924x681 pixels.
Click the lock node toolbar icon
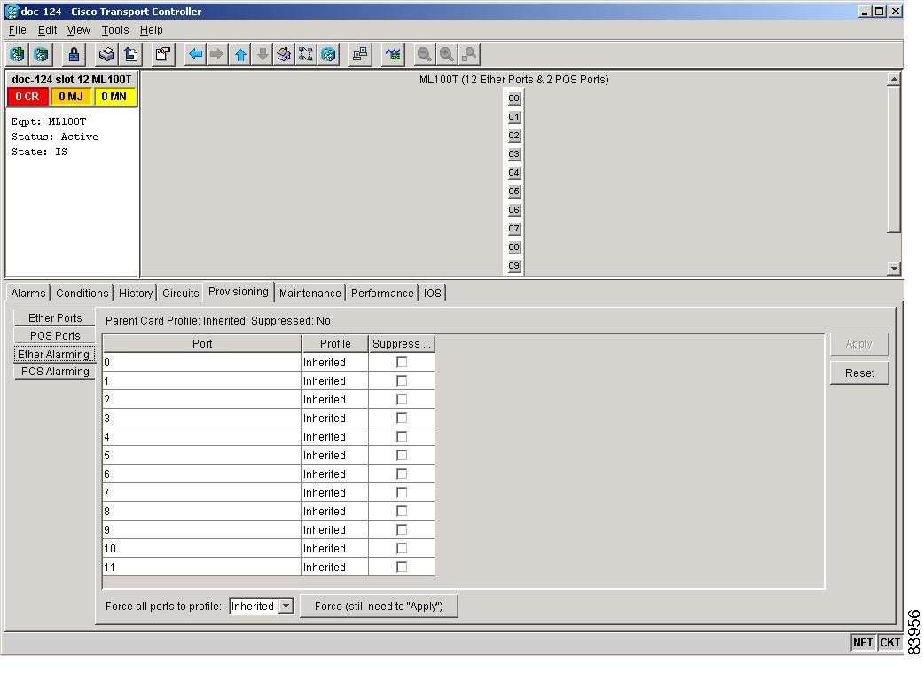coord(74,54)
